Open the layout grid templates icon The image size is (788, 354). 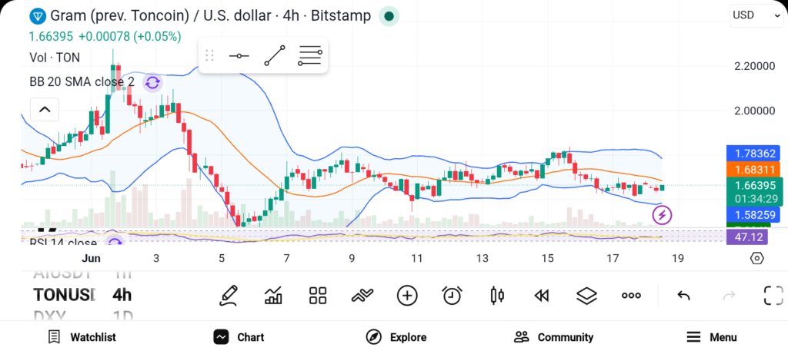pos(318,296)
